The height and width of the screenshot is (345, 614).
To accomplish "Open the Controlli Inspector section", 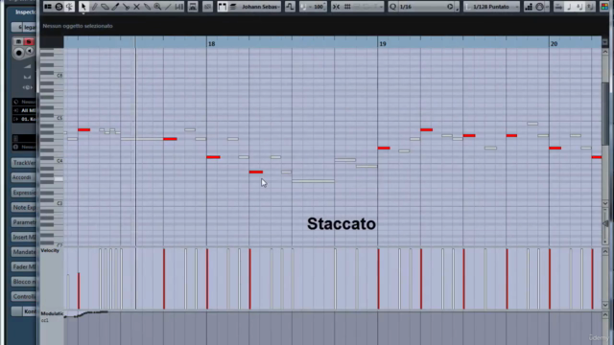I will pos(23,296).
